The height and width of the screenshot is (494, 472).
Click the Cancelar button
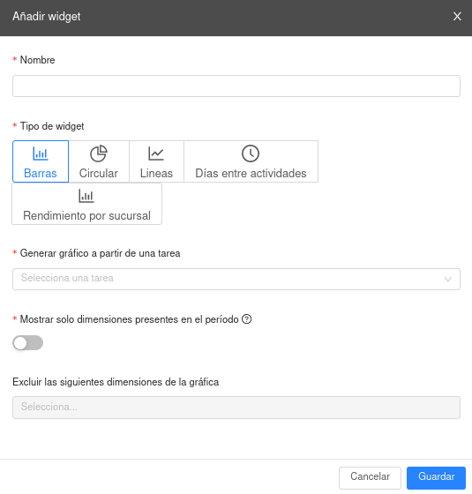pos(370,477)
